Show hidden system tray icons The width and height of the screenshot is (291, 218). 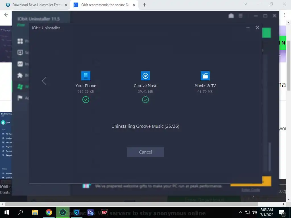pyautogui.click(x=240, y=212)
